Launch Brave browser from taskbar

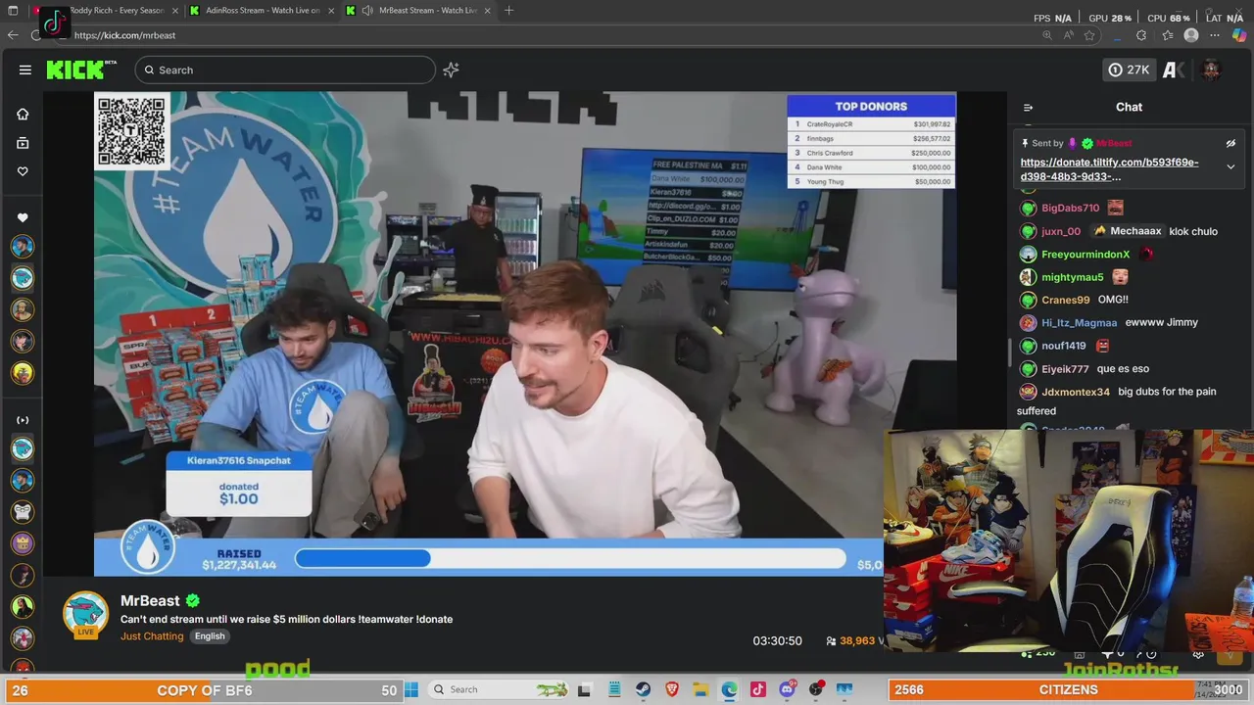(672, 689)
